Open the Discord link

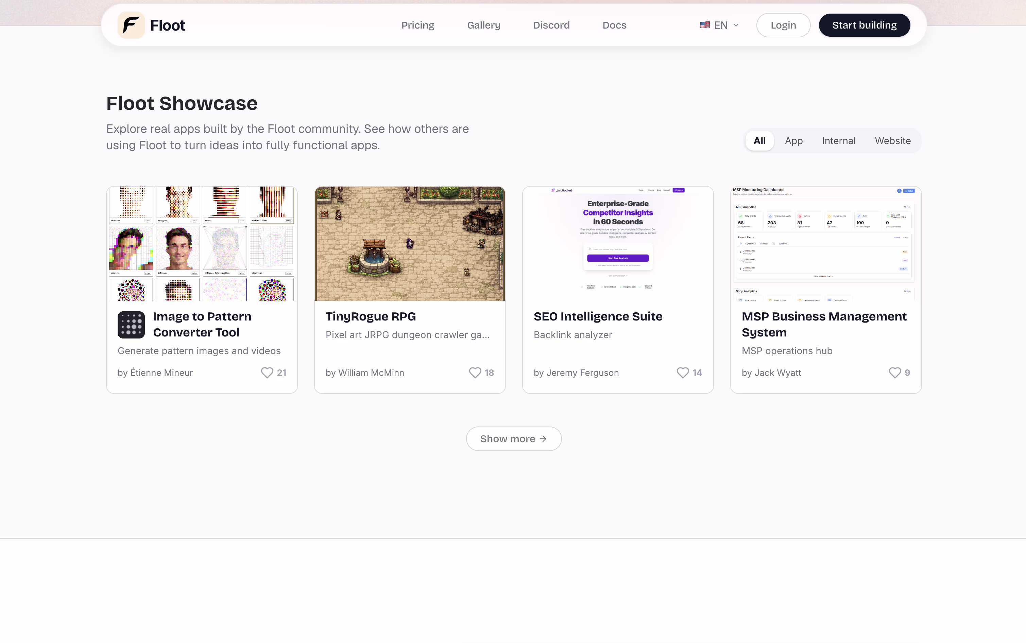pyautogui.click(x=551, y=25)
